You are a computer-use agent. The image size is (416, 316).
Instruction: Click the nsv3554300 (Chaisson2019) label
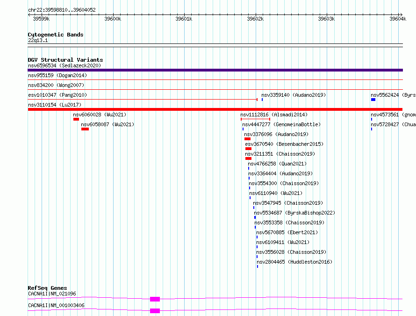click(284, 183)
